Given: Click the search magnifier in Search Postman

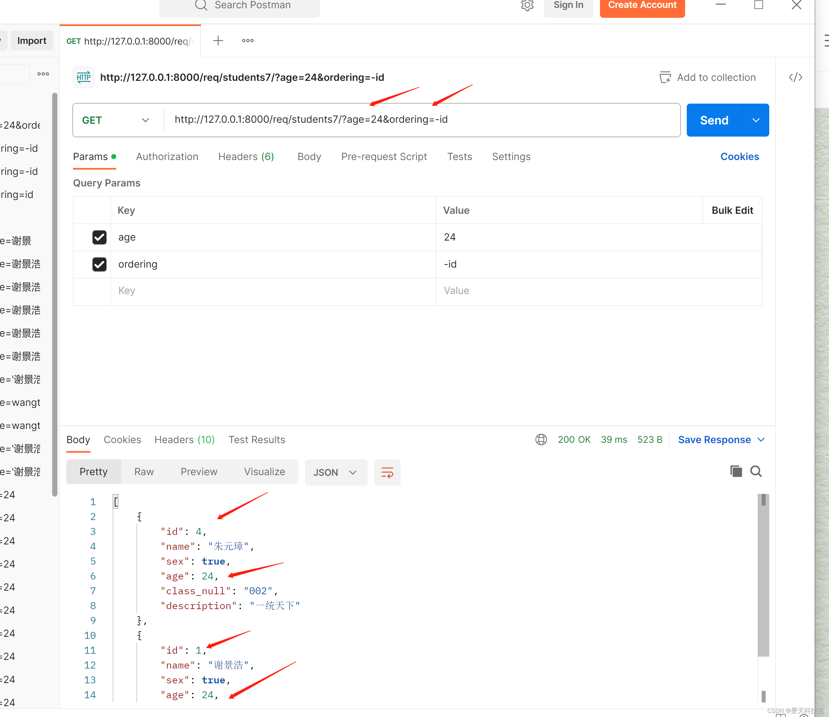Looking at the screenshot, I should point(201,5).
